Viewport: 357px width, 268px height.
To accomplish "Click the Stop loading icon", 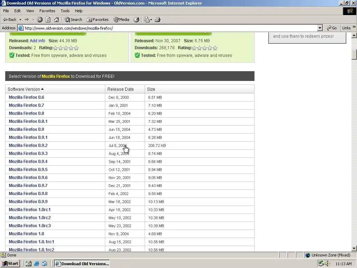I will click(x=40, y=20).
